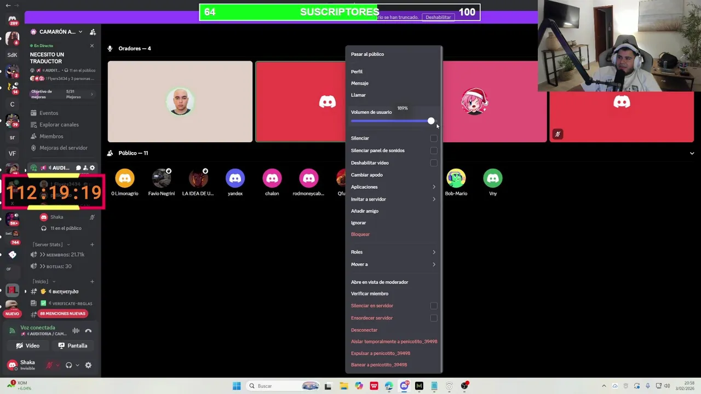Jump to 88 menciones nuevas

62,314
